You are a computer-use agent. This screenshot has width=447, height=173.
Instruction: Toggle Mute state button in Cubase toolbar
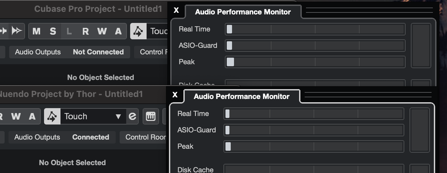(36, 31)
